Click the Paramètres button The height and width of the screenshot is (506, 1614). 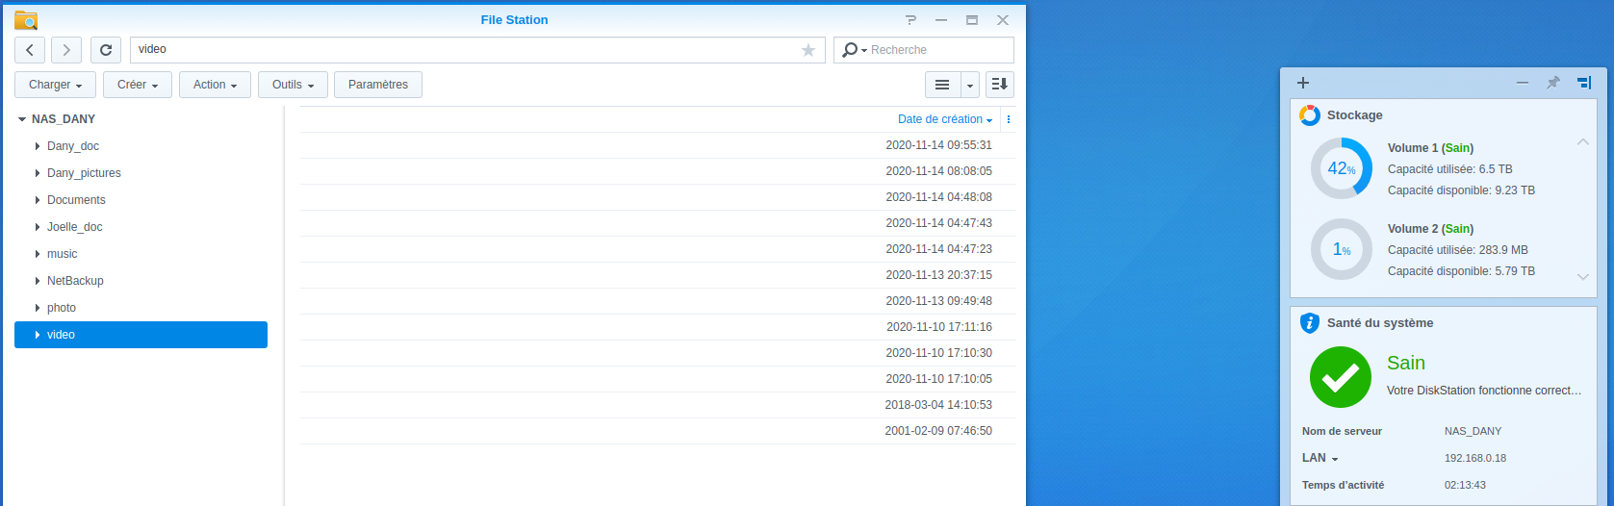pos(378,85)
